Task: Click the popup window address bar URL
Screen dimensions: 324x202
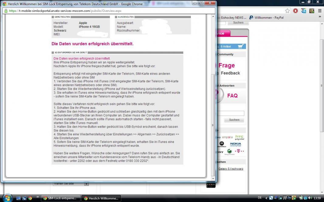Action: tap(65, 11)
